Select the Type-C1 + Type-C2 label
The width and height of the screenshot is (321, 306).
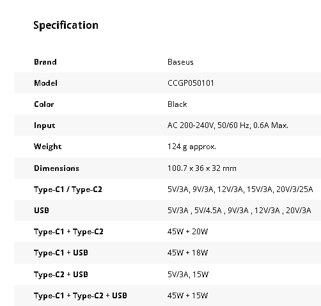pyautogui.click(x=68, y=232)
